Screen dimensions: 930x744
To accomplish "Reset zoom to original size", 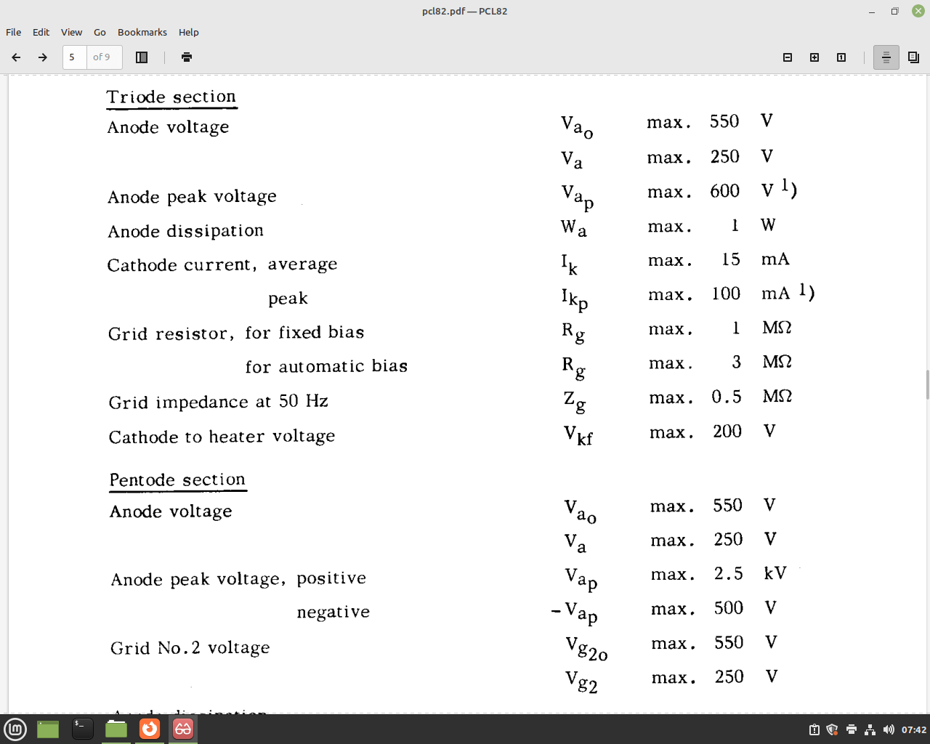I will click(x=841, y=57).
